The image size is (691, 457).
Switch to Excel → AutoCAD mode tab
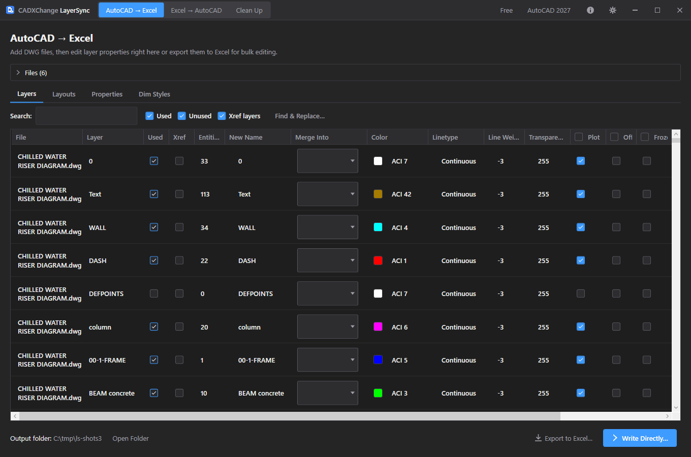196,10
